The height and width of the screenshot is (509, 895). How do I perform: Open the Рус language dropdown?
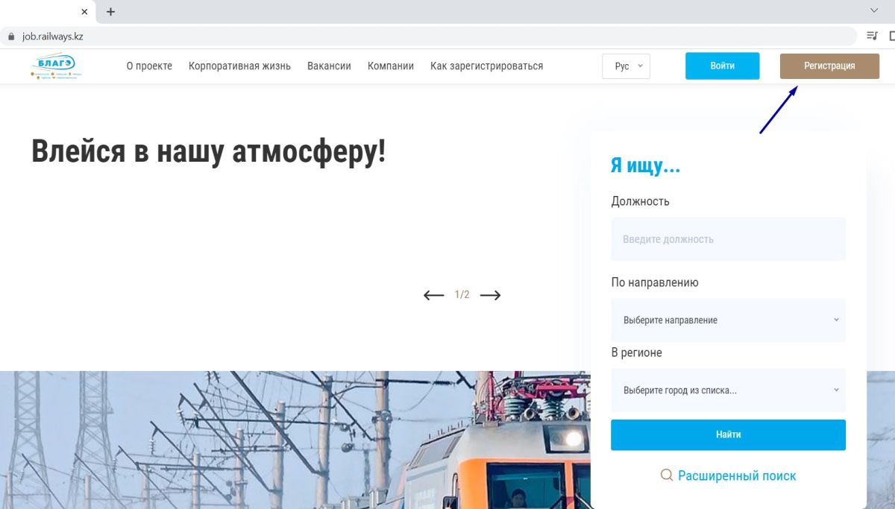(626, 66)
